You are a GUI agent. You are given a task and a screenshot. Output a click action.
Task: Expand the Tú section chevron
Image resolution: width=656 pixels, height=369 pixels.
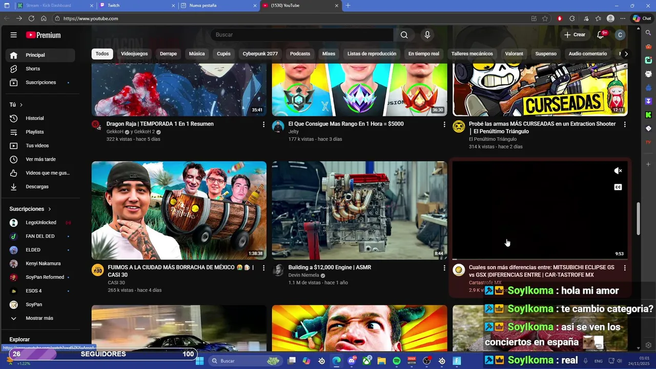[21, 105]
